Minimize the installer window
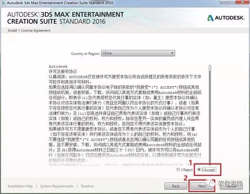The image size is (250, 194). pos(224,2)
